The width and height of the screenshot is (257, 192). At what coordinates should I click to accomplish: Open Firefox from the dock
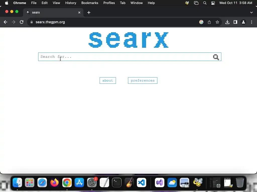tap(54, 182)
